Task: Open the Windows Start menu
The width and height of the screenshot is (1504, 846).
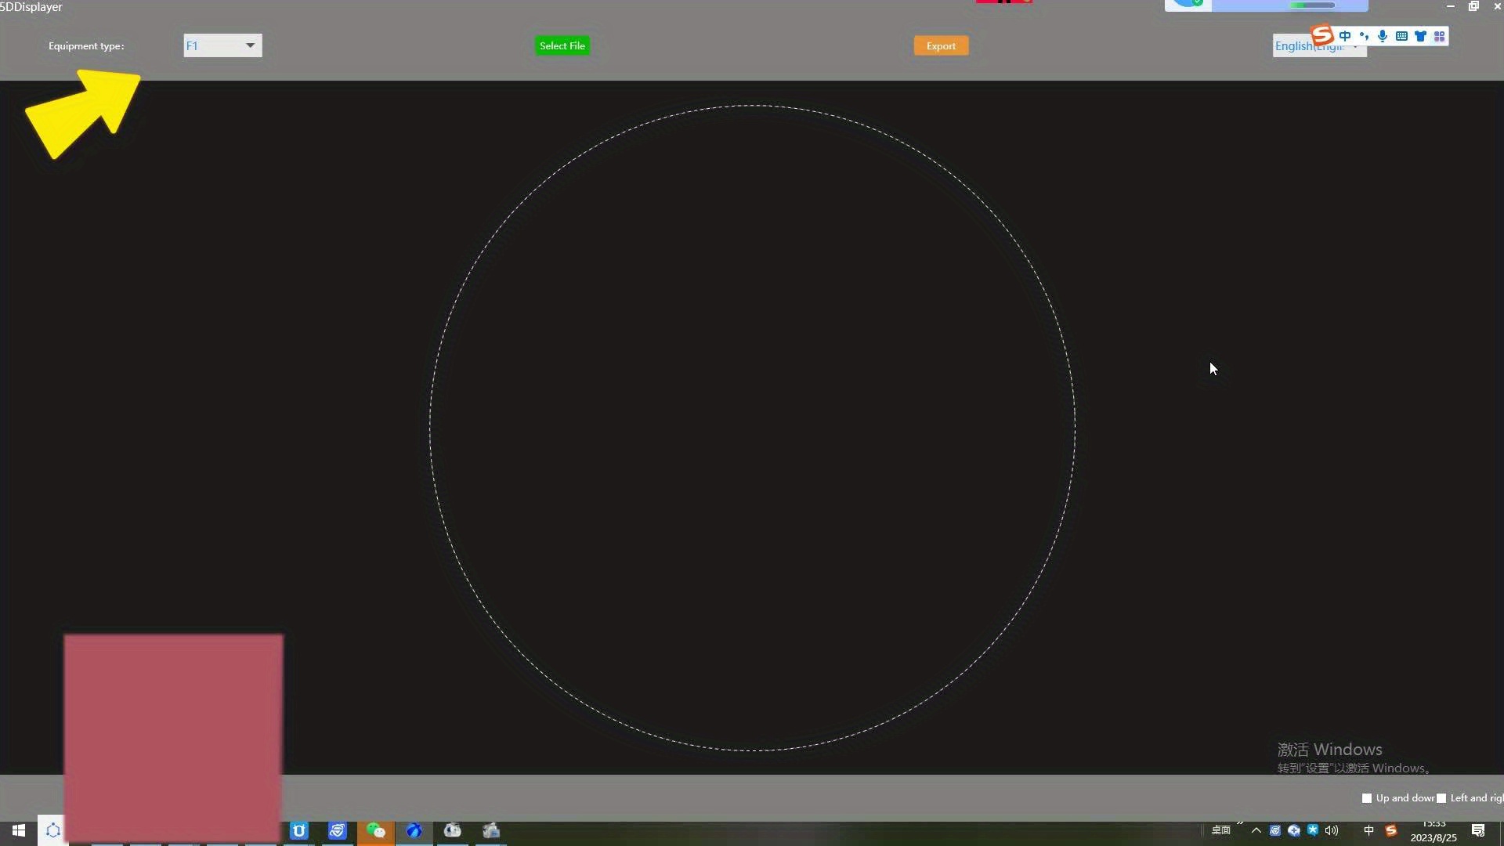Action: pos(18,830)
